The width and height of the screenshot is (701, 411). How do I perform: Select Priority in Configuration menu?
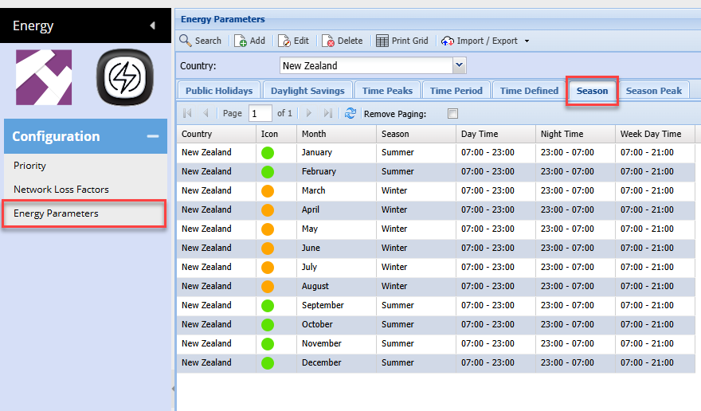30,166
